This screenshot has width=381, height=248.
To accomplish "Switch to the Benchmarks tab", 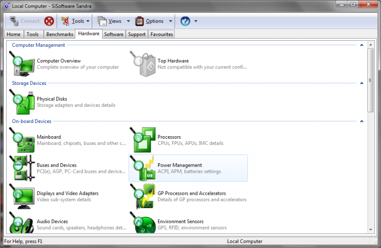I will click(x=60, y=34).
